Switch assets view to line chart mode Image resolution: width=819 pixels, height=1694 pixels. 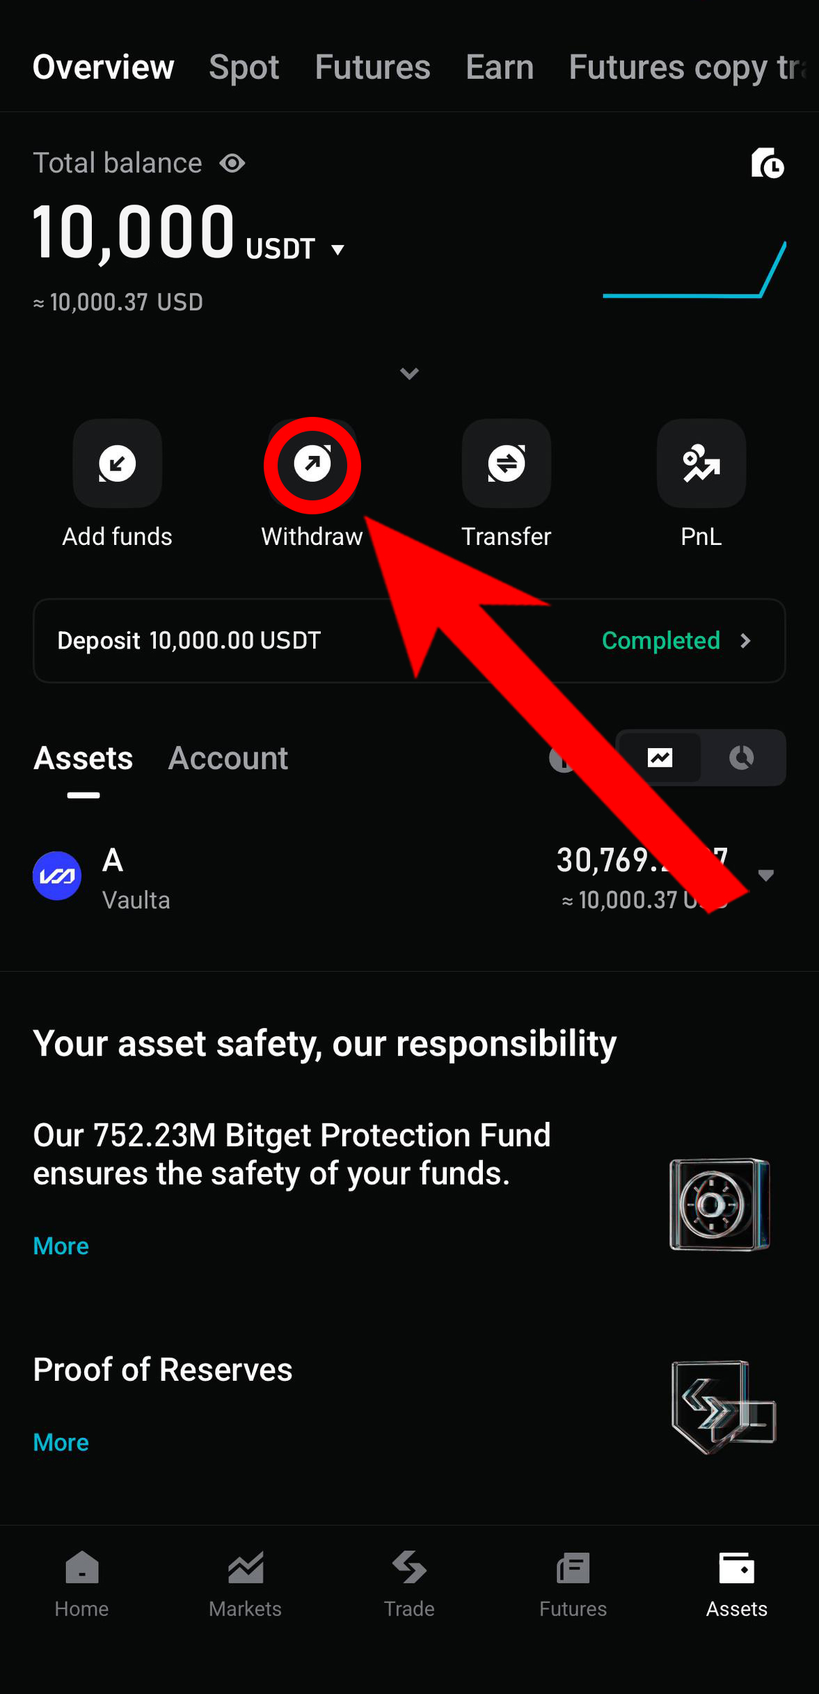660,757
